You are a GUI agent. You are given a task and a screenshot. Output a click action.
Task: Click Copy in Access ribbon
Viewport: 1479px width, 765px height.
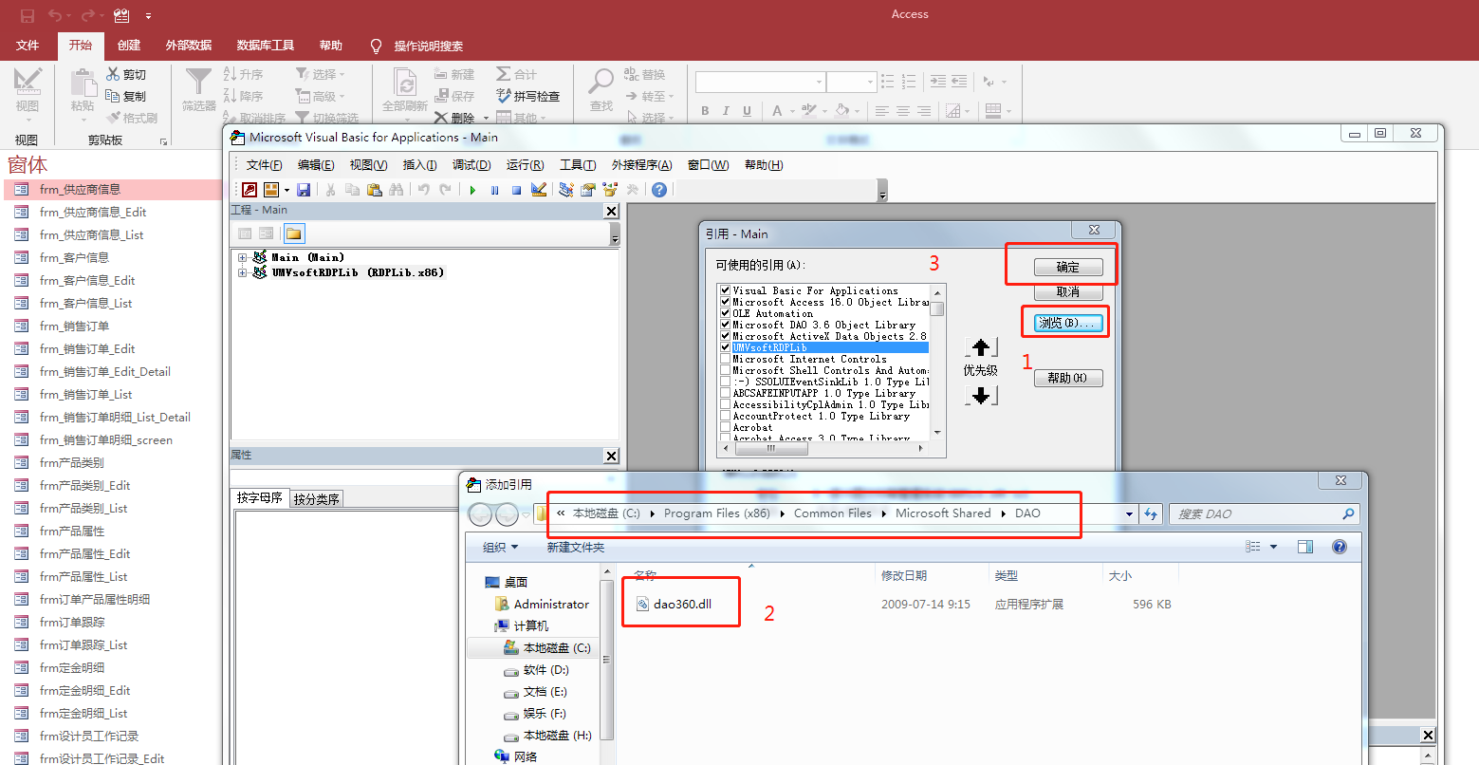click(126, 96)
